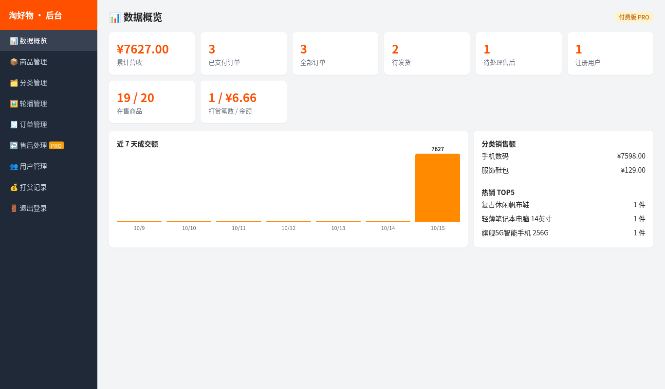This screenshot has height=389, width=665.
Task: Click the folder dividers icon next to 分类管理
Action: click(14, 83)
